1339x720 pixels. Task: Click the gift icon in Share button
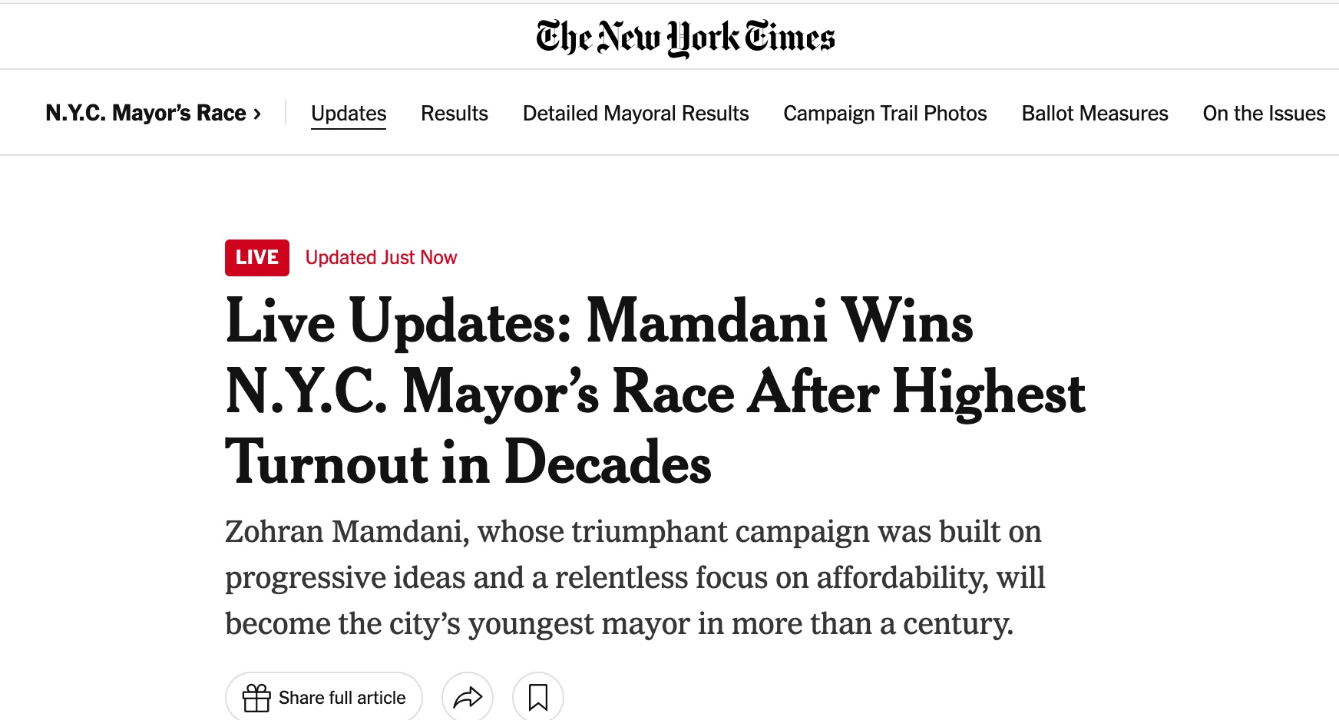pyautogui.click(x=256, y=698)
